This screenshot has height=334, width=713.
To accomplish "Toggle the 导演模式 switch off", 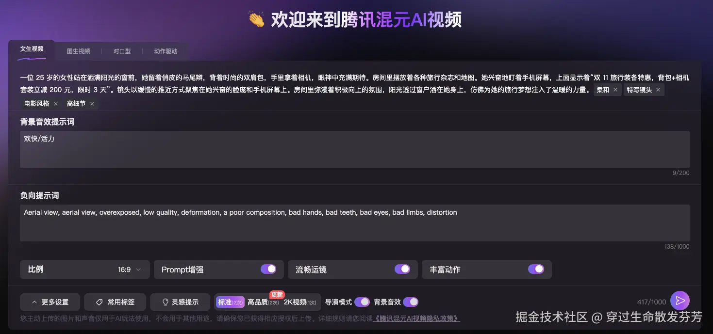I will pos(362,302).
